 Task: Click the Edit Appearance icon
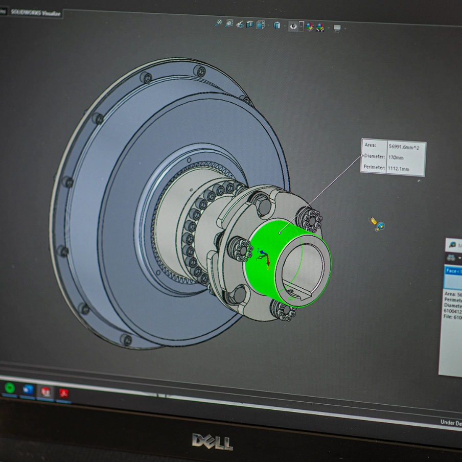pos(310,27)
